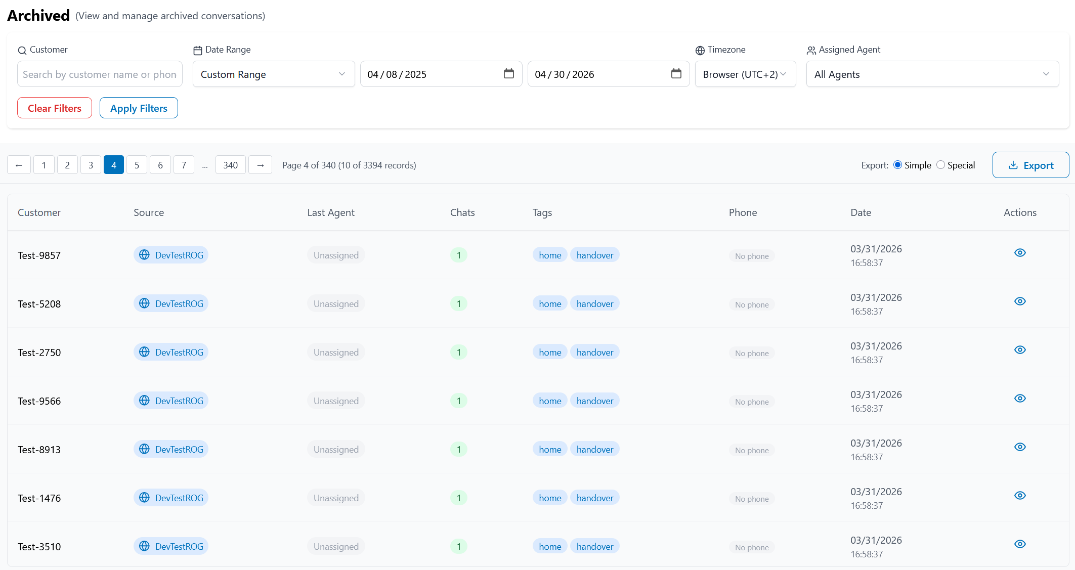The height and width of the screenshot is (570, 1075).
Task: Click the Export button
Action: [x=1030, y=165]
